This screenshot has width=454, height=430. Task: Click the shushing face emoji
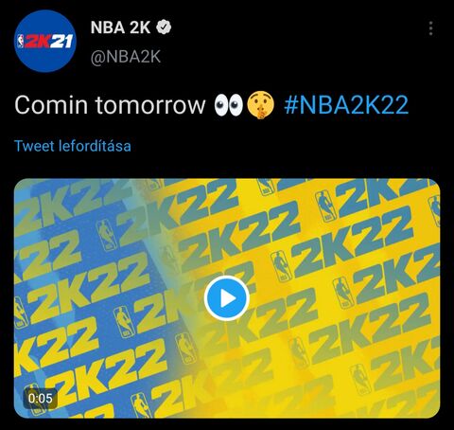click(x=260, y=105)
